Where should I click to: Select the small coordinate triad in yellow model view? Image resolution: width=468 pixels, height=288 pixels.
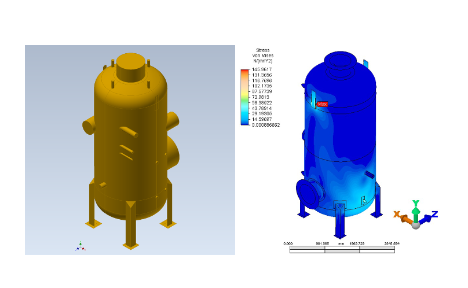point(80,246)
